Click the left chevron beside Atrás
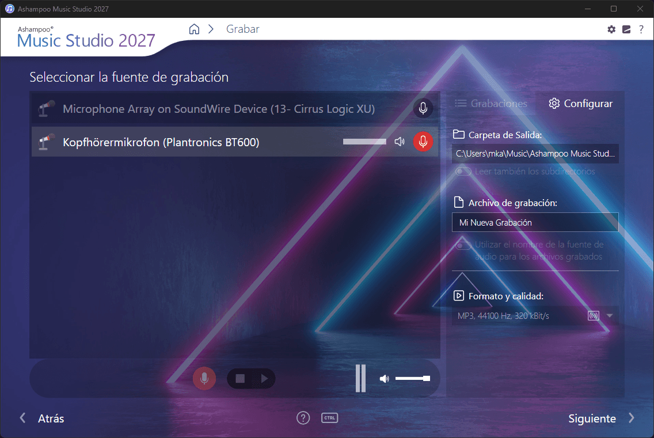 coord(22,418)
